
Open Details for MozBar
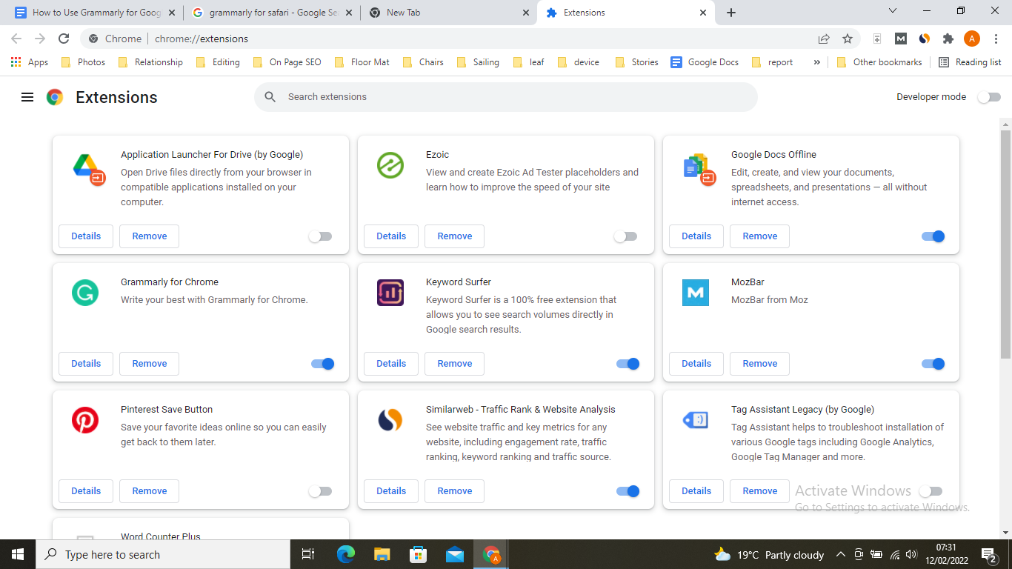pyautogui.click(x=696, y=364)
